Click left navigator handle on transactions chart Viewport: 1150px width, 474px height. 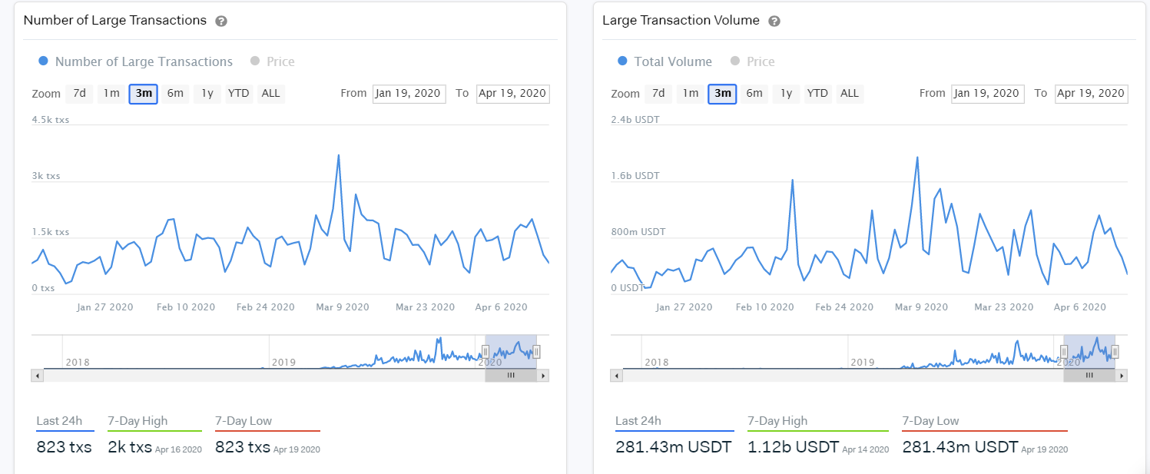486,352
